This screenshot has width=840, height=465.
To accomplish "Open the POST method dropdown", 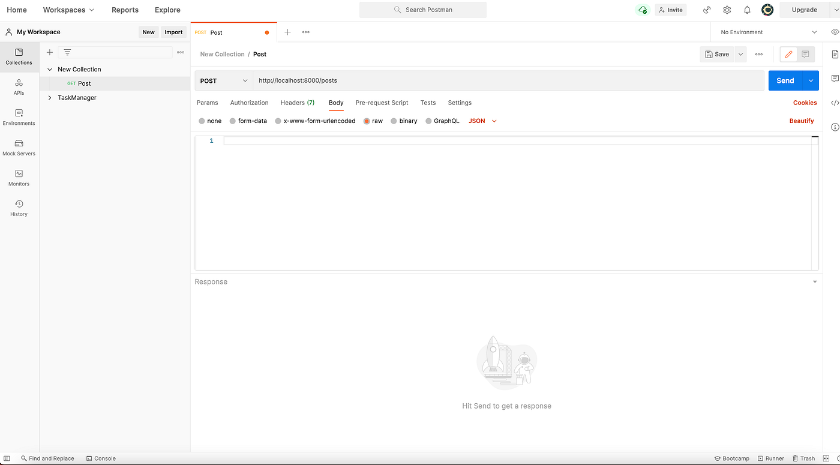I will click(223, 80).
